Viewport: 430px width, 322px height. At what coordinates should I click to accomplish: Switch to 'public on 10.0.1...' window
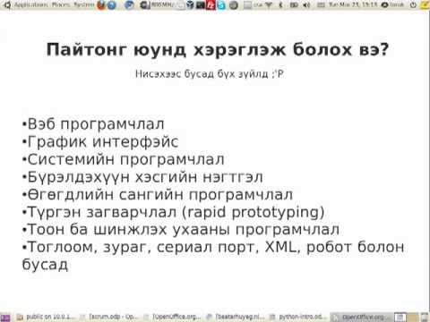[x=47, y=317]
